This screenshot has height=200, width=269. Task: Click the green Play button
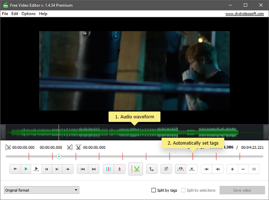(x=26, y=169)
